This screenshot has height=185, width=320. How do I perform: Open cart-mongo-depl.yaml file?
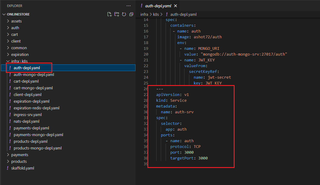[x=33, y=88]
